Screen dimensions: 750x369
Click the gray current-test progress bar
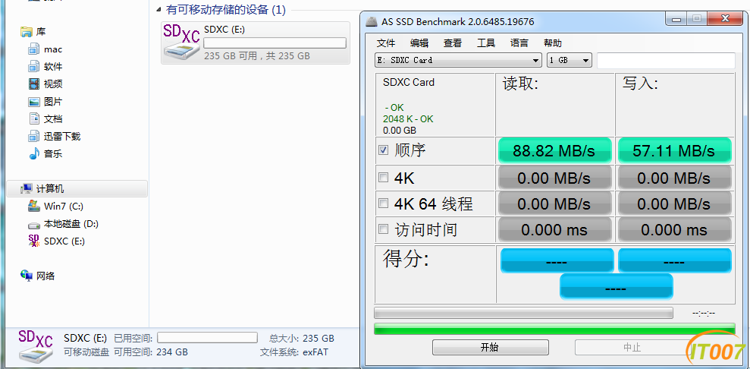point(523,313)
